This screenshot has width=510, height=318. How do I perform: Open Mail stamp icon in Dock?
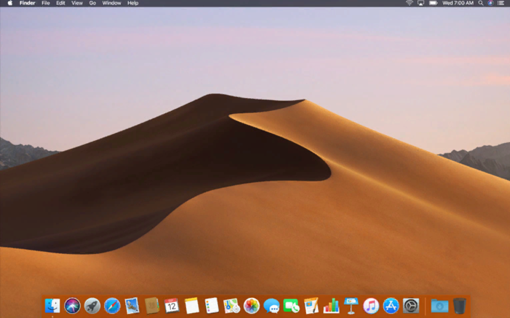[132, 306]
